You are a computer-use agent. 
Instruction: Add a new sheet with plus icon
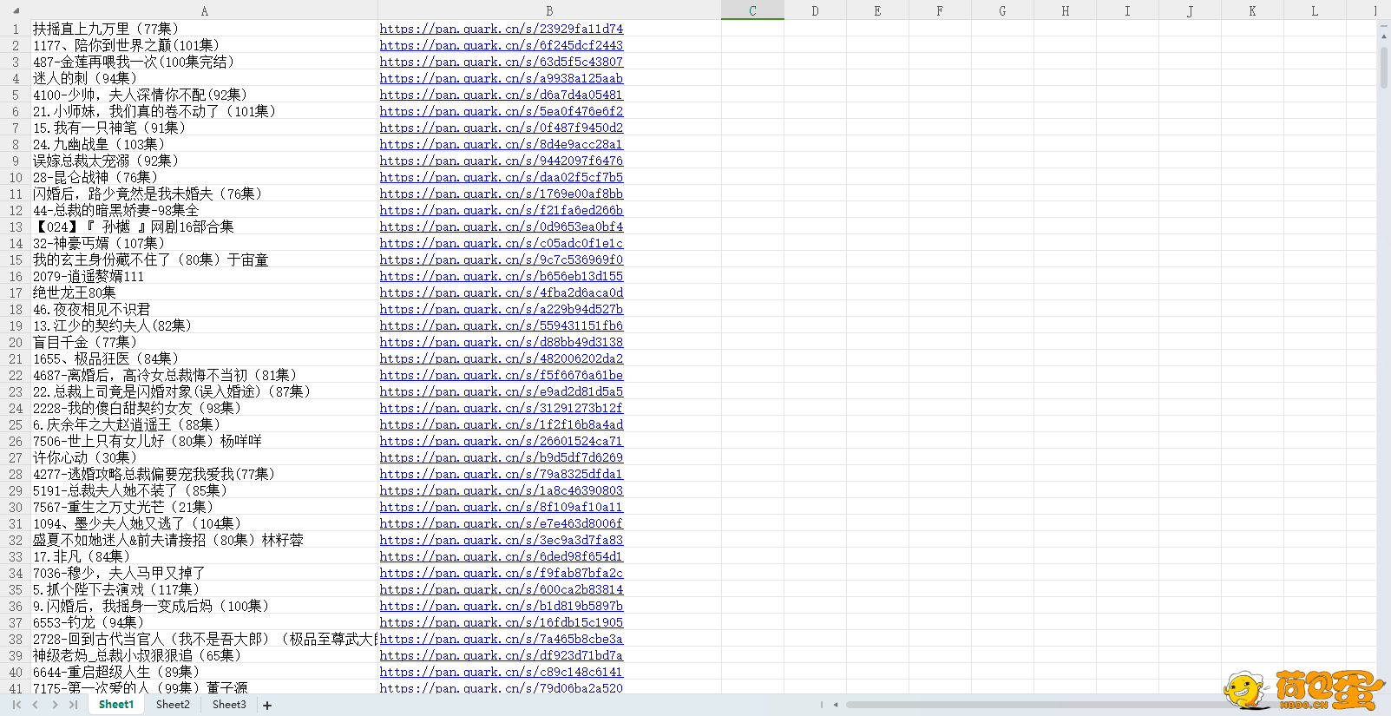pyautogui.click(x=267, y=706)
